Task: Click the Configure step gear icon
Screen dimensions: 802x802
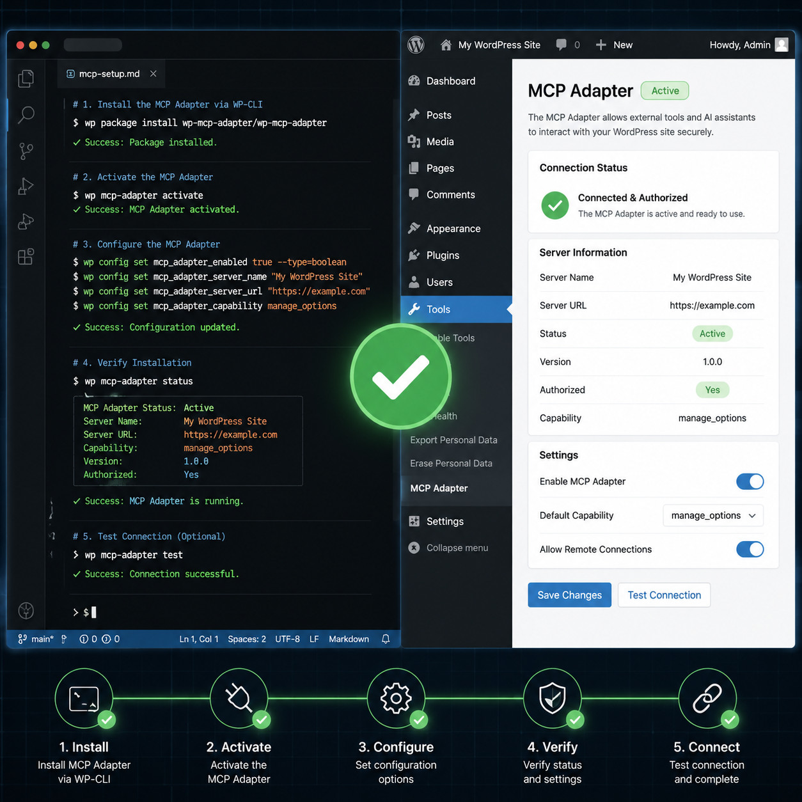Action: click(x=396, y=698)
